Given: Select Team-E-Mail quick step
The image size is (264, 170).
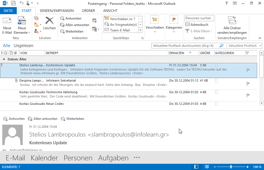Looking at the screenshot, I should (x=121, y=30).
